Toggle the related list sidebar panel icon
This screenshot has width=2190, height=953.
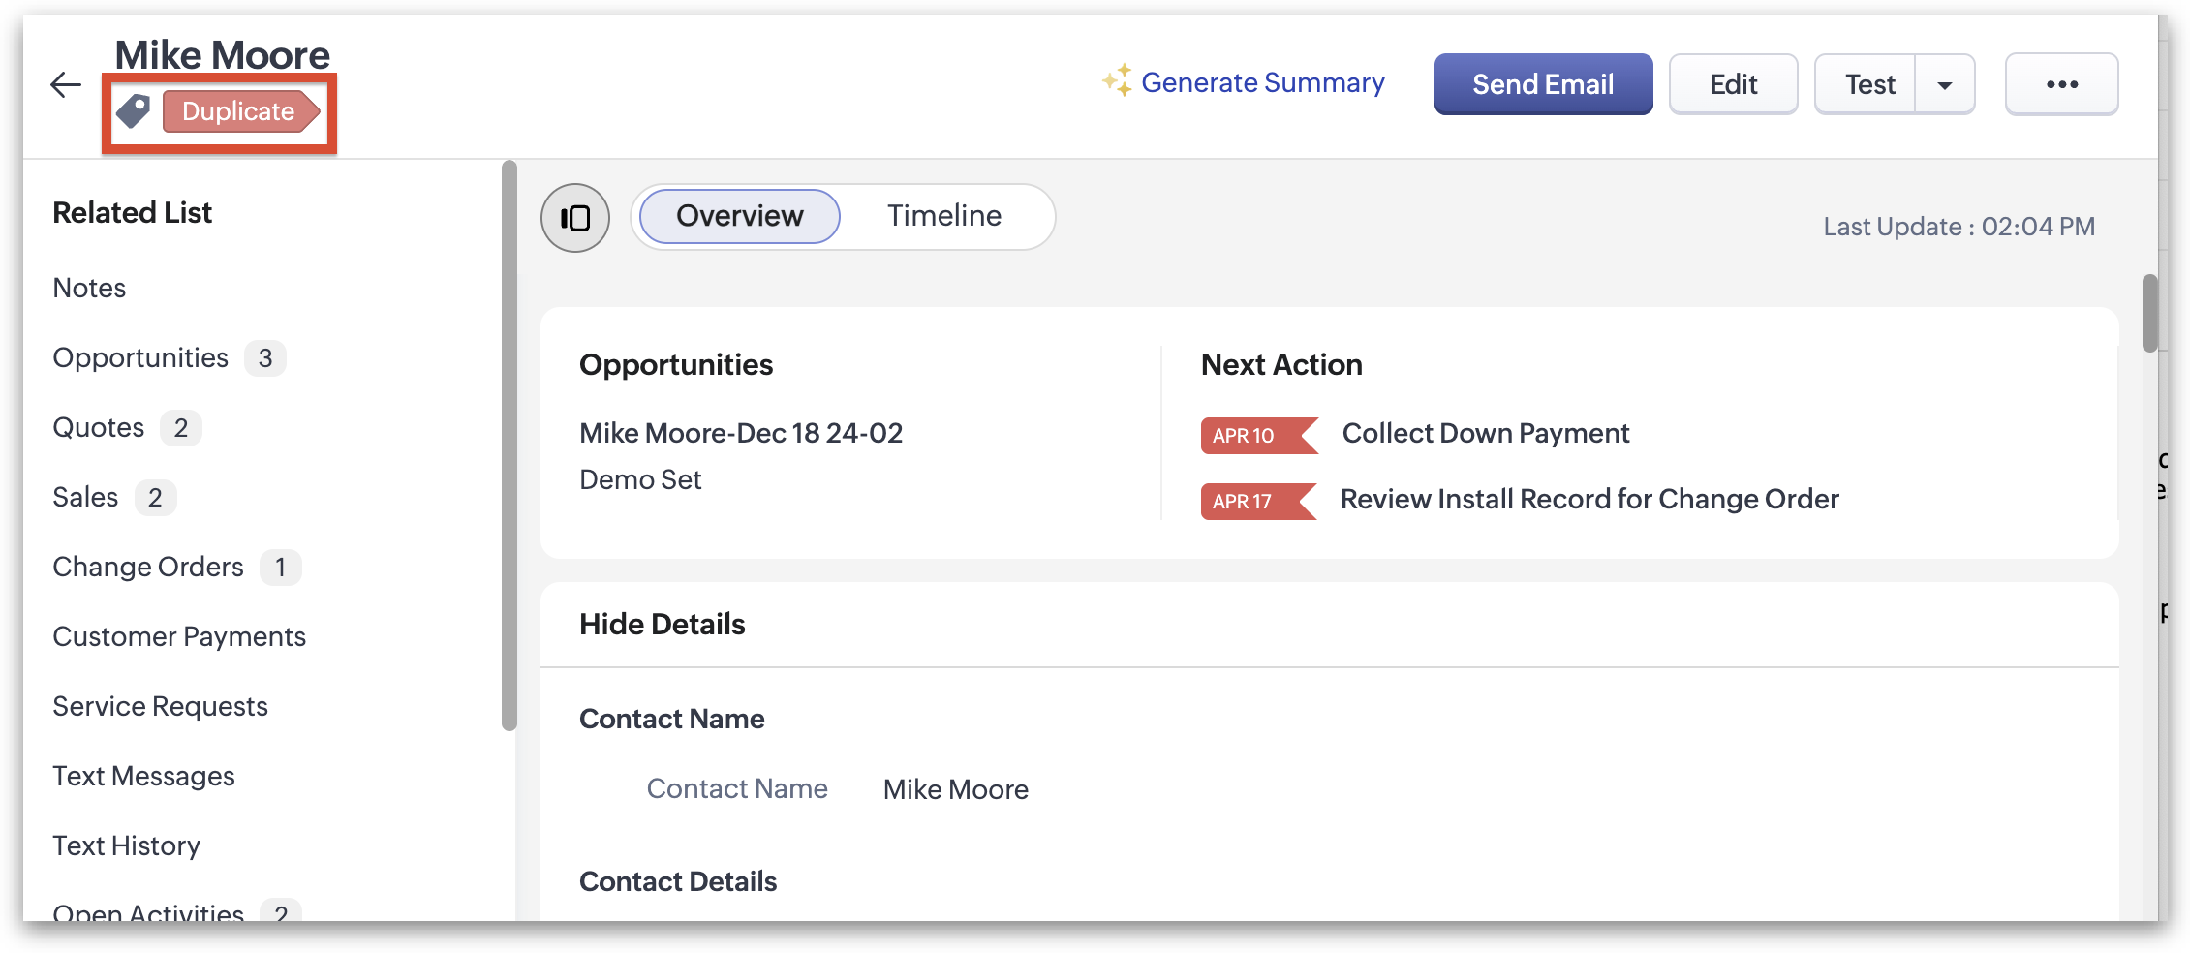click(x=575, y=218)
